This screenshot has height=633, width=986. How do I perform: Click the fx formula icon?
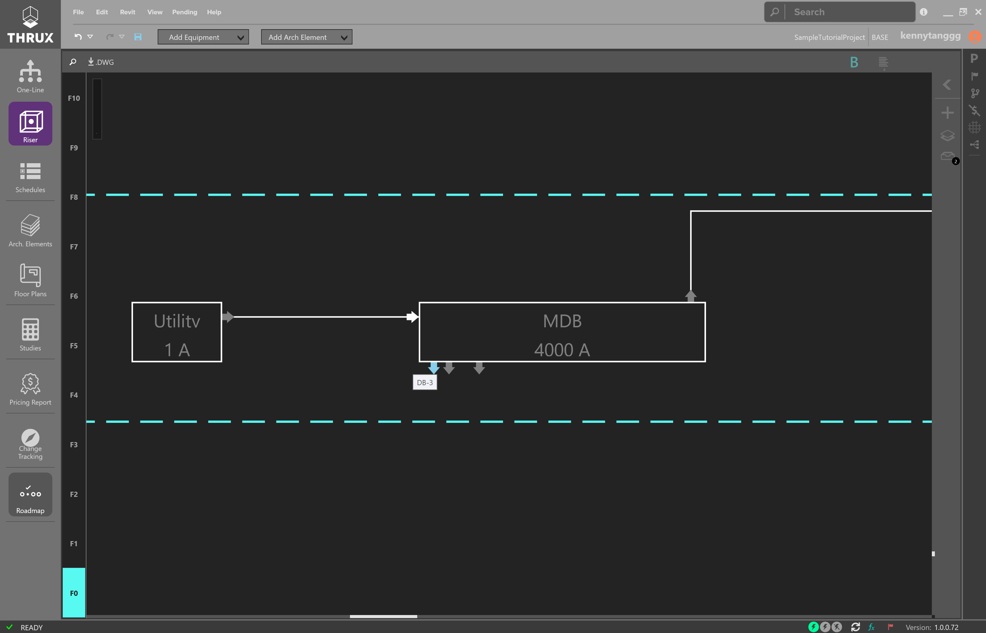pos(871,627)
